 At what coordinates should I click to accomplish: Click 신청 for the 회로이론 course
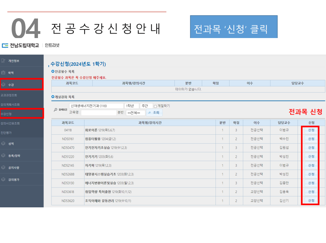(x=311, y=130)
